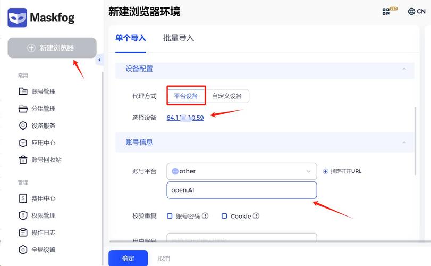Open 应用中心 in the sidebar
Image resolution: width=431 pixels, height=266 pixels.
[x=44, y=143]
